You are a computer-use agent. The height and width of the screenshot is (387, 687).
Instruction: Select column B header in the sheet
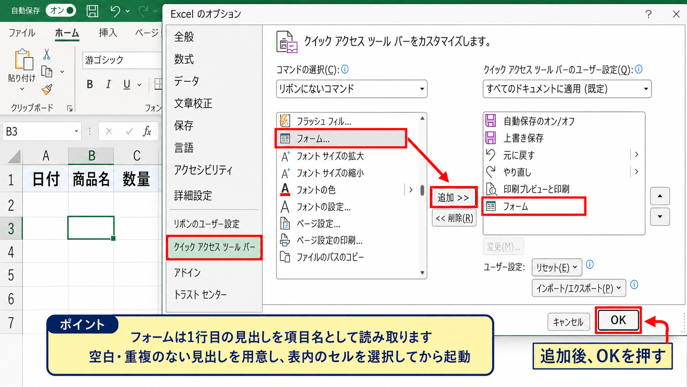[x=91, y=156]
